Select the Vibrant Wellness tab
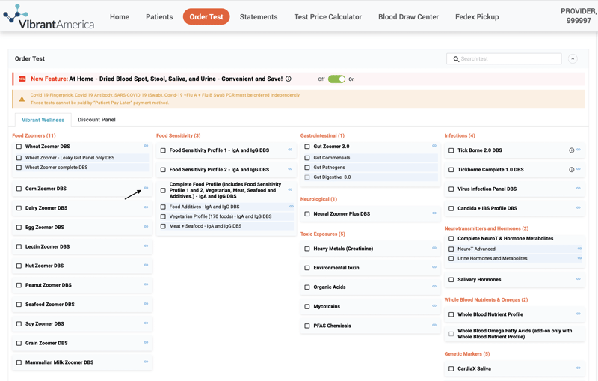Viewport: 598px width, 381px height. tap(43, 120)
